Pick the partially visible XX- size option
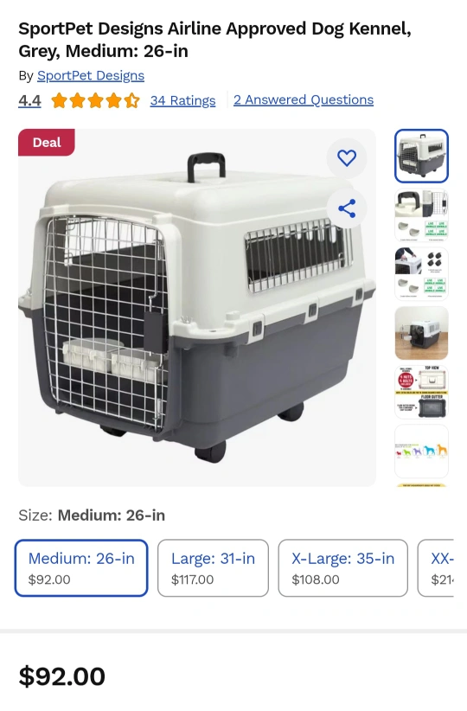 point(436,567)
